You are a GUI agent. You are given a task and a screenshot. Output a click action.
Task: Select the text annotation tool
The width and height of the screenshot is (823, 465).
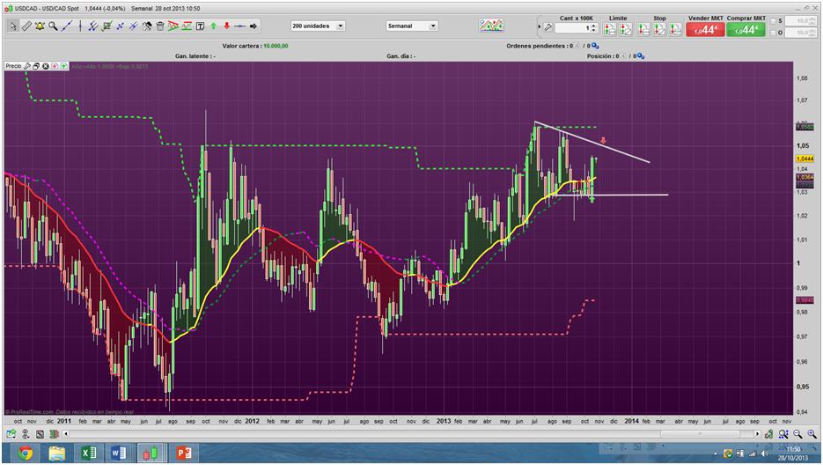coord(201,26)
